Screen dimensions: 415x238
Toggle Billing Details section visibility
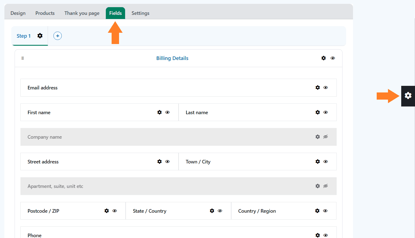(333, 58)
